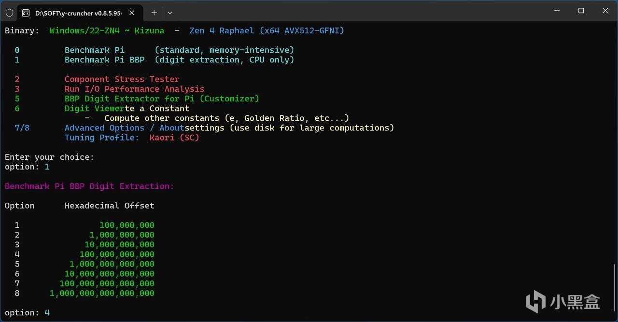This screenshot has width=618, height=322.
Task: Click the 'Benchmark Pi BBP Digit Extraction:' heading
Action: point(89,186)
